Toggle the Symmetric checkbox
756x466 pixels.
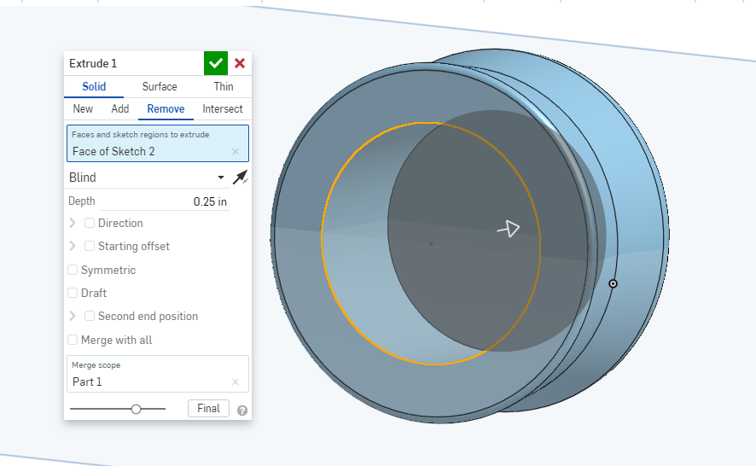point(73,270)
